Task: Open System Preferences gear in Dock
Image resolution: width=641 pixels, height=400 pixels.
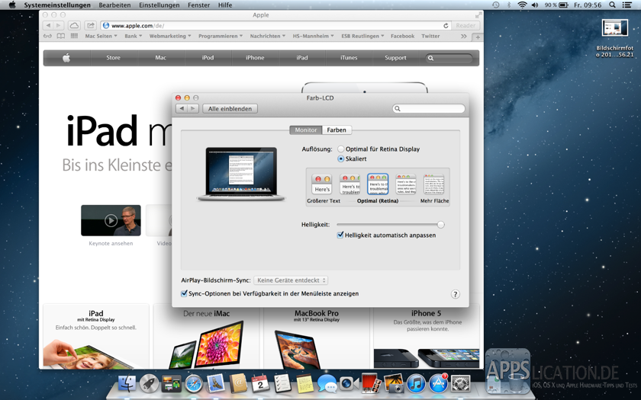Action: click(x=461, y=384)
